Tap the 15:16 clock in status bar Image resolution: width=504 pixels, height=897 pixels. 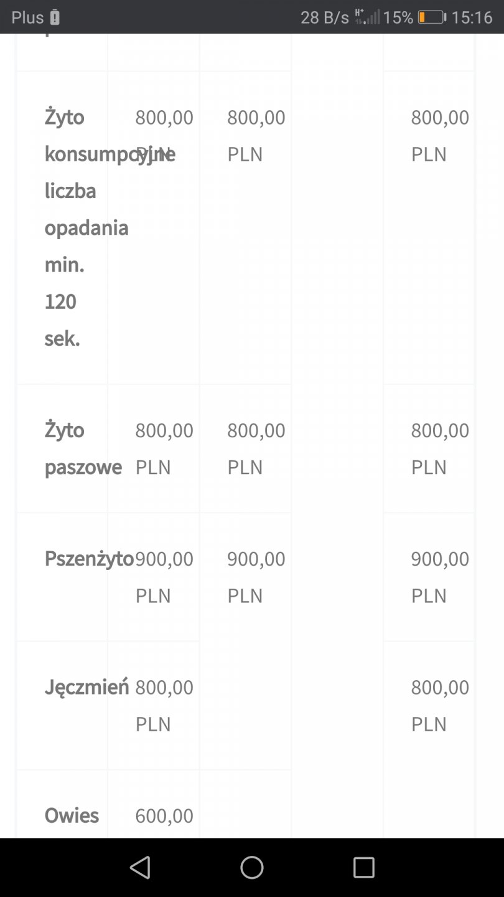coord(472,17)
